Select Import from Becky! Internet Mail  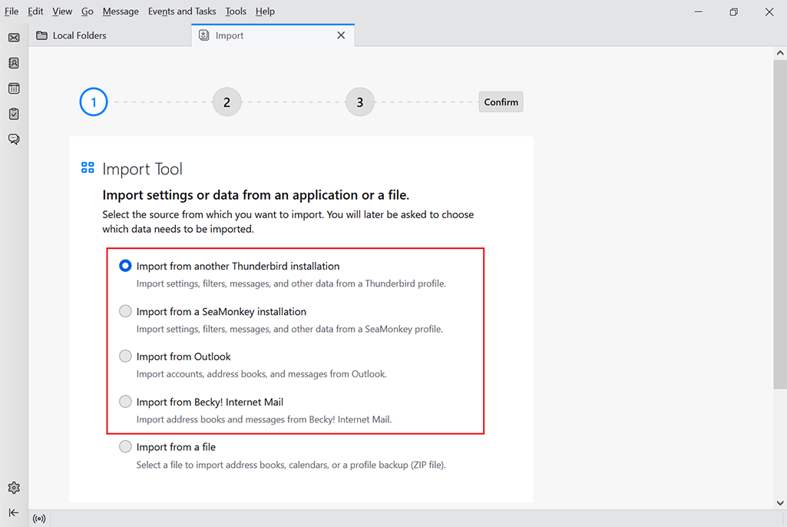point(125,402)
